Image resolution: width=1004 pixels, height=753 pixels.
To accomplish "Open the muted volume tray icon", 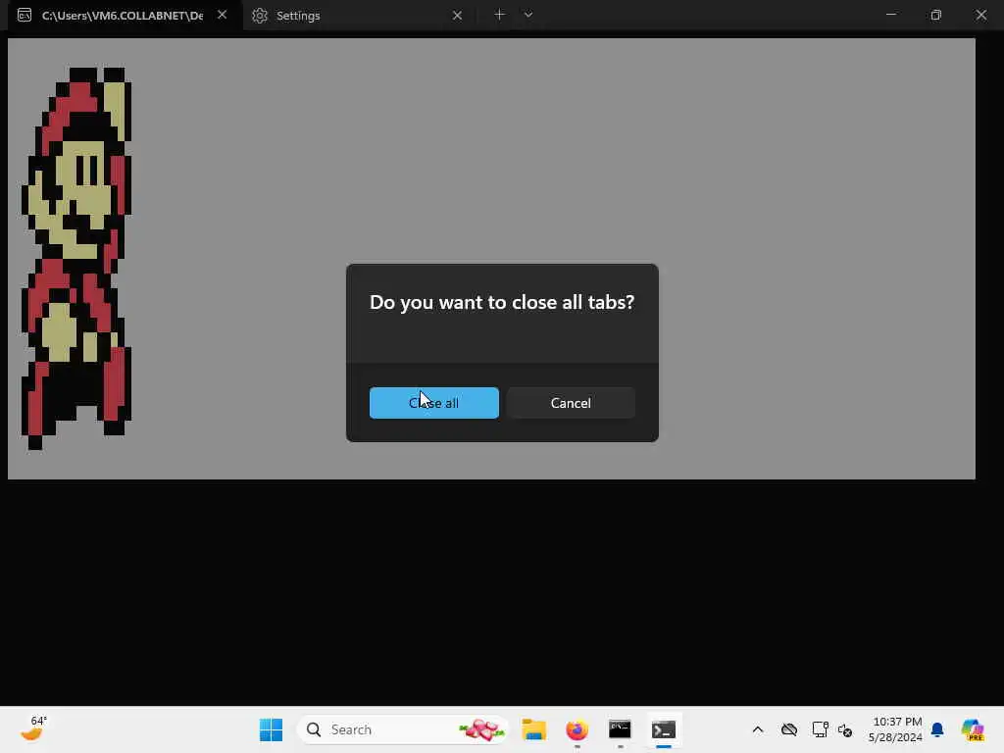I will (845, 729).
